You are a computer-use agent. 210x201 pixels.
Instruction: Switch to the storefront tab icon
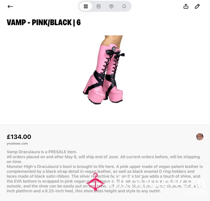99,6
